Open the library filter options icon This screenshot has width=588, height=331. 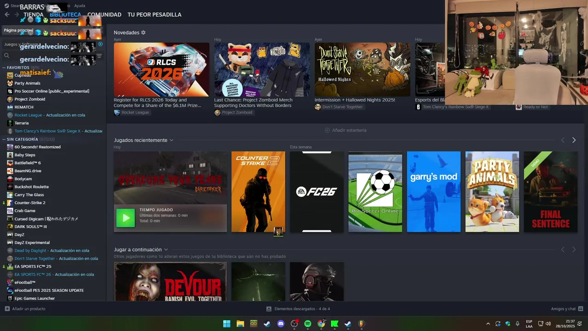99,56
